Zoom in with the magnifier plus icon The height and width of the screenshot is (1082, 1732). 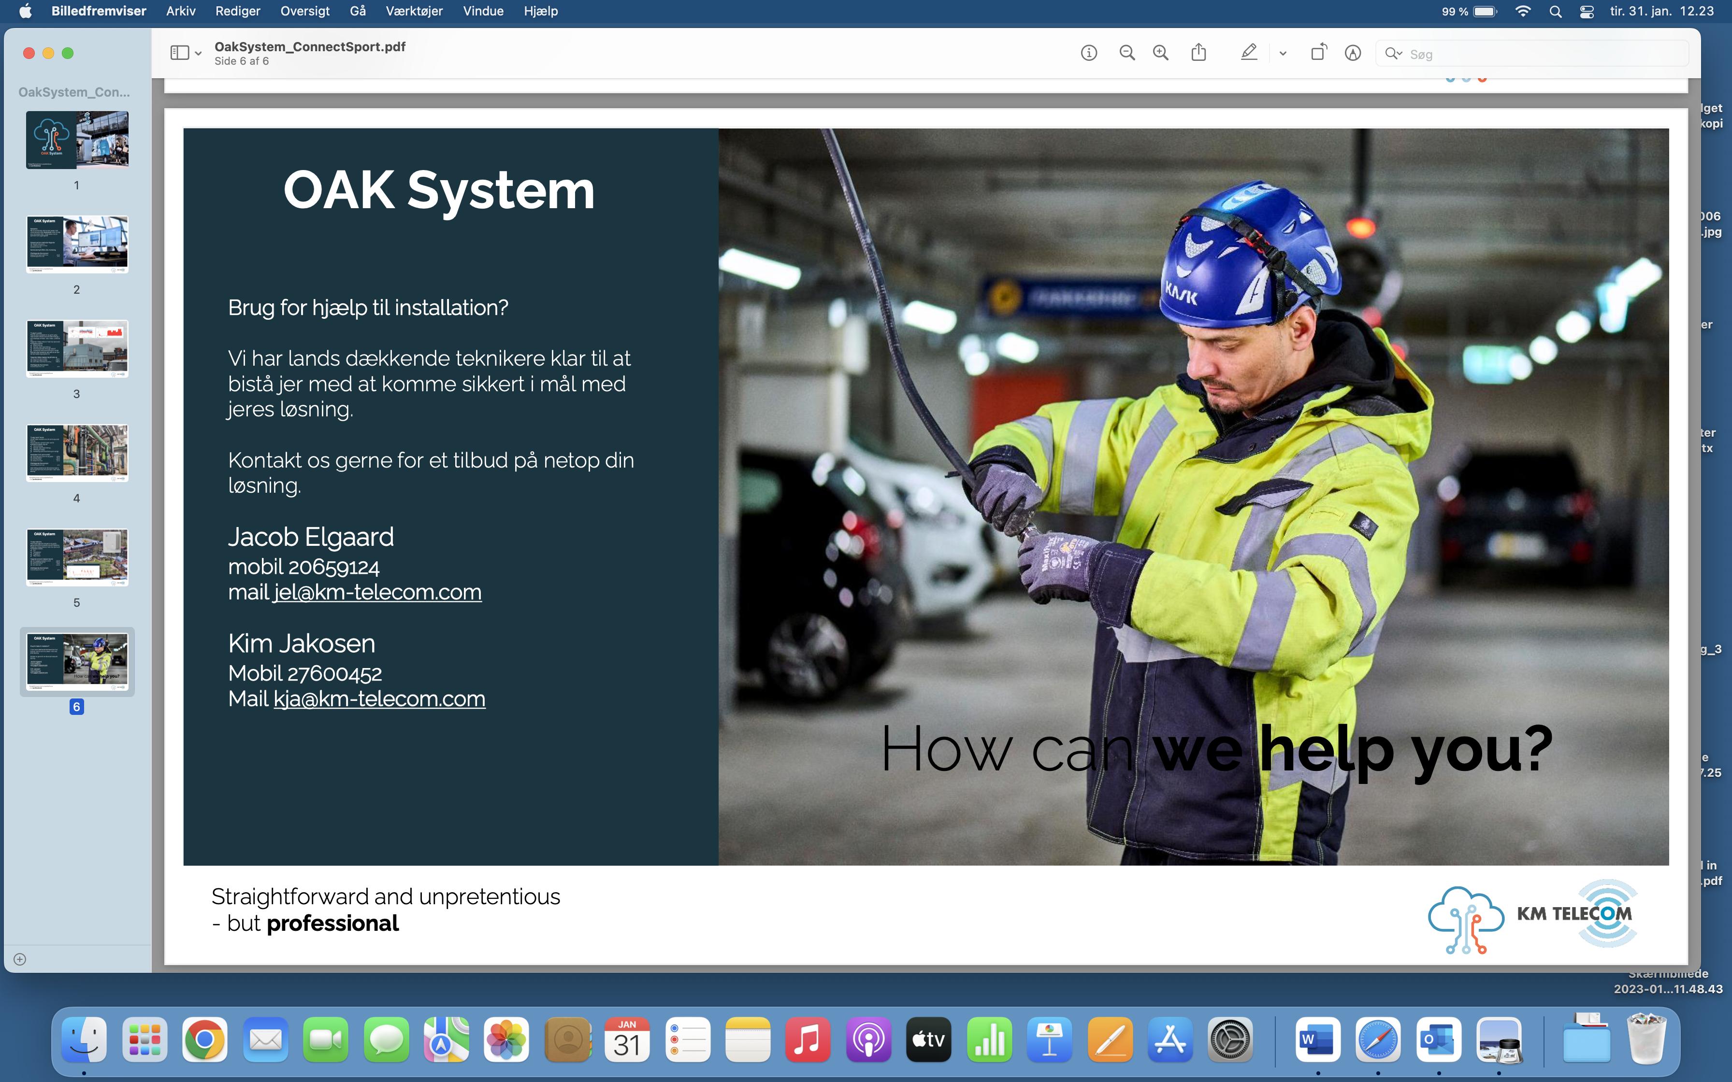[1161, 53]
